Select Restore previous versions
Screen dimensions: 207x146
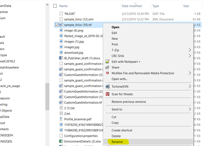coord(129,101)
